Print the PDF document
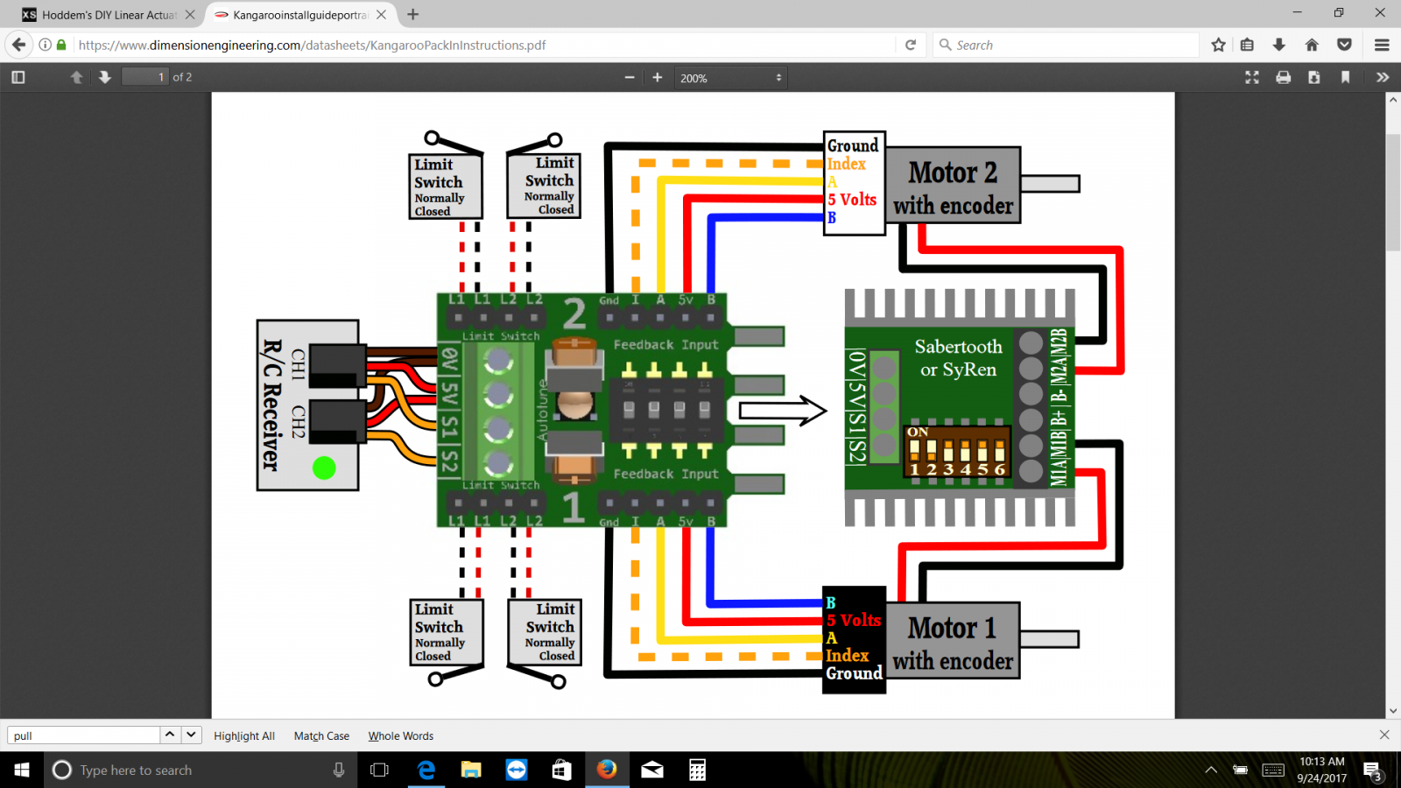 1284,77
